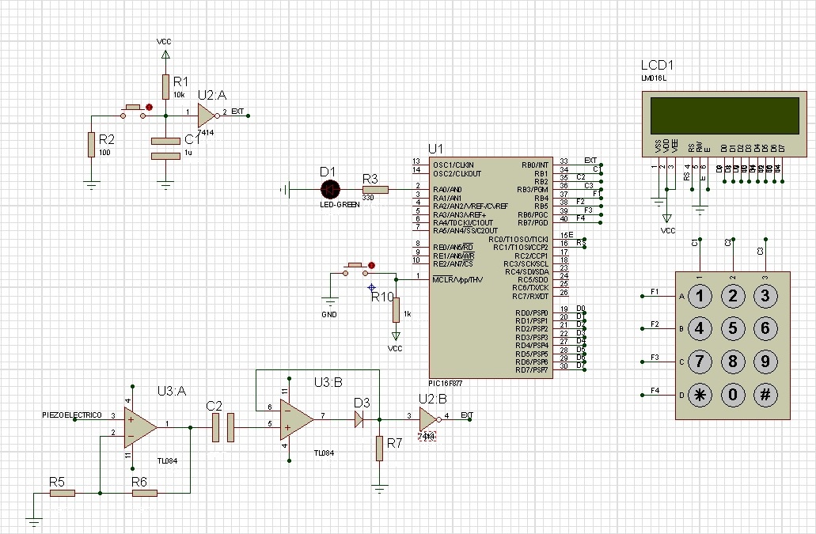The image size is (816, 534).
Task: Click the LCD1 display screen
Action: point(723,116)
